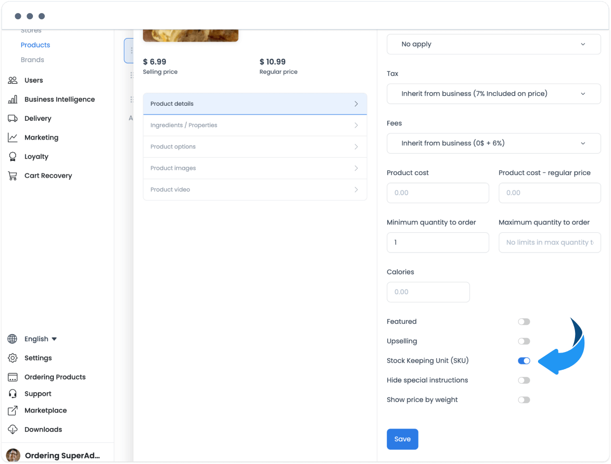
Task: Click the Downloads cloud icon
Action: (x=13, y=429)
